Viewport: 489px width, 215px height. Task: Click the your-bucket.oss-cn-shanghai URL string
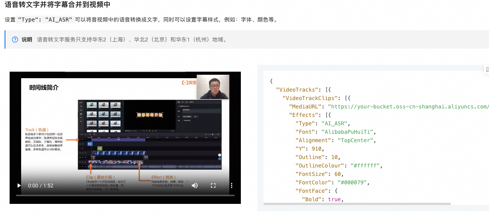tap(408, 107)
